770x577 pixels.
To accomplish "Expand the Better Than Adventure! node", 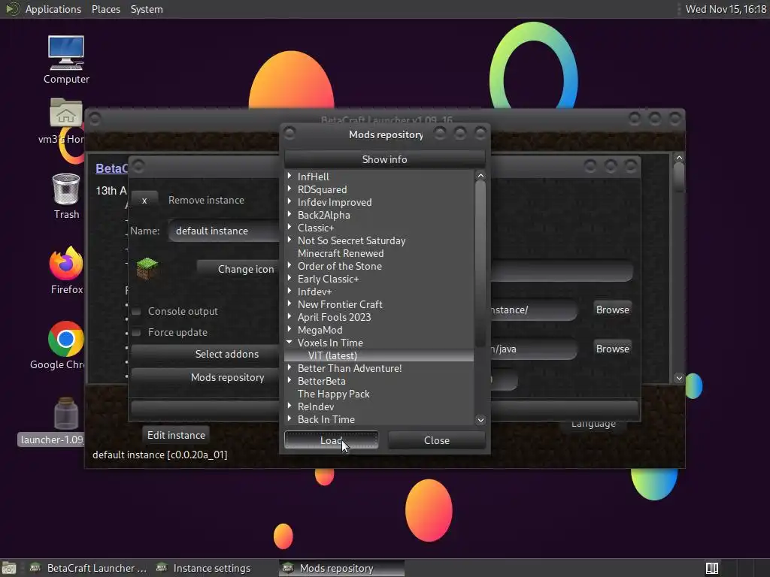I will coord(290,367).
